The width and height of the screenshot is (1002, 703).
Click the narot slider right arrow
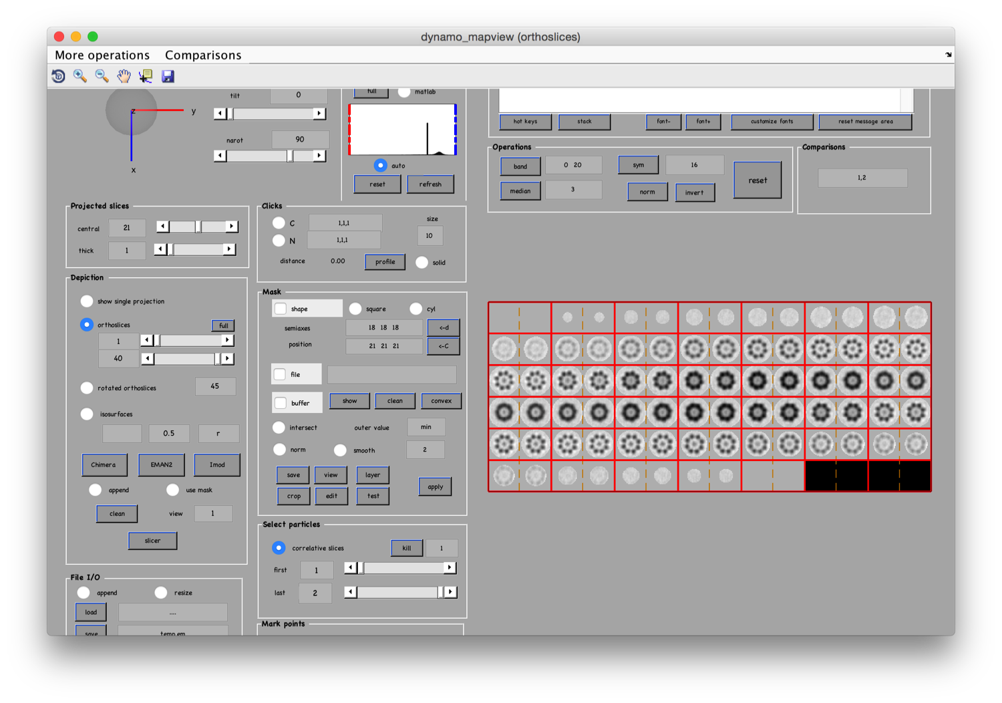319,156
